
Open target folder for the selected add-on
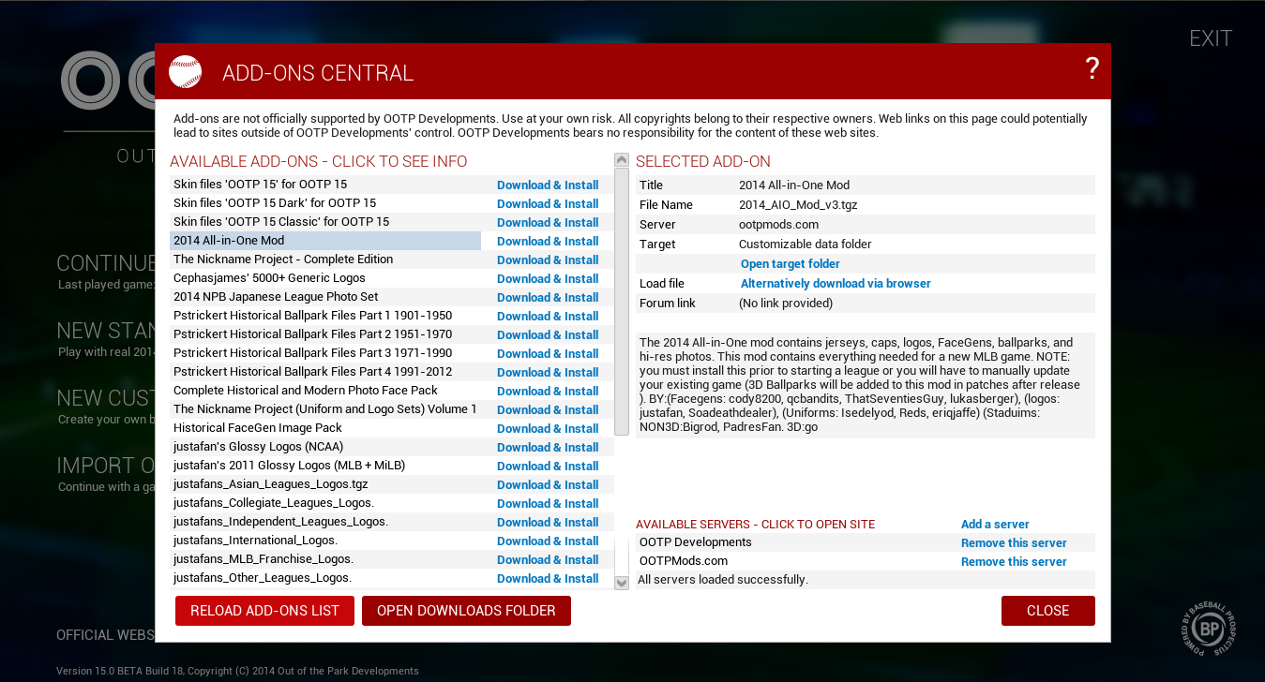pyautogui.click(x=790, y=263)
